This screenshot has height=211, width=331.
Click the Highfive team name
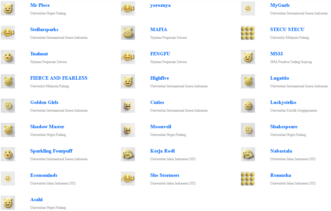pyautogui.click(x=160, y=78)
